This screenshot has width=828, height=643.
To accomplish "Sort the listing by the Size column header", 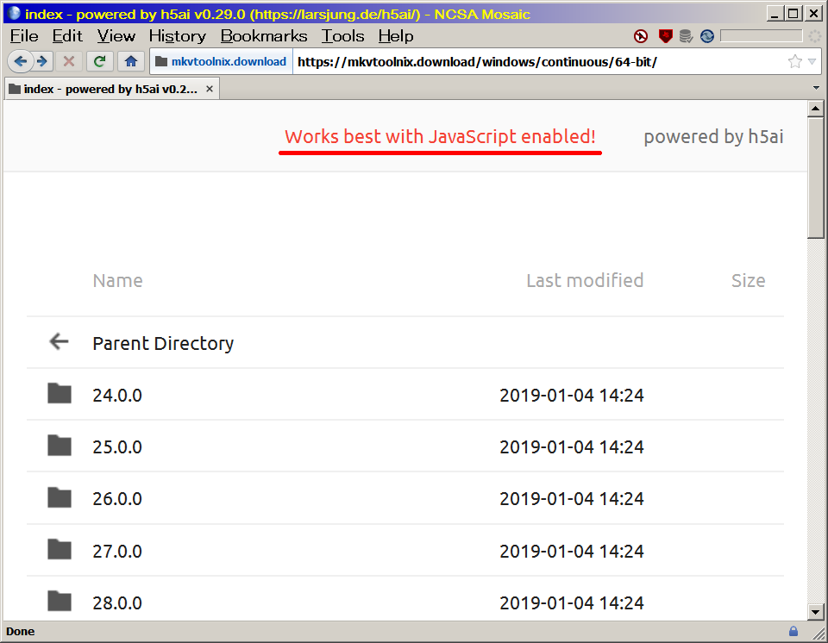I will pos(749,280).
